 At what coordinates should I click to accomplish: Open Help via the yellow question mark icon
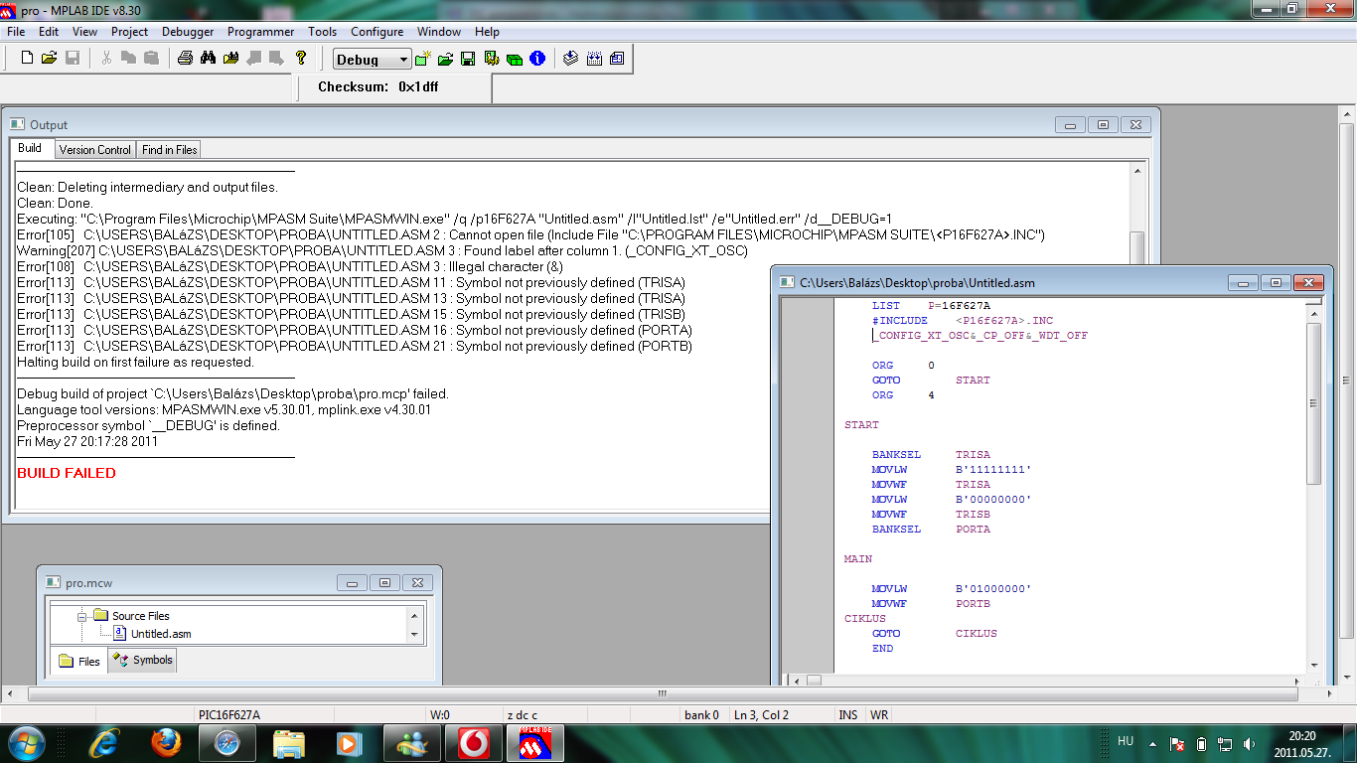301,59
